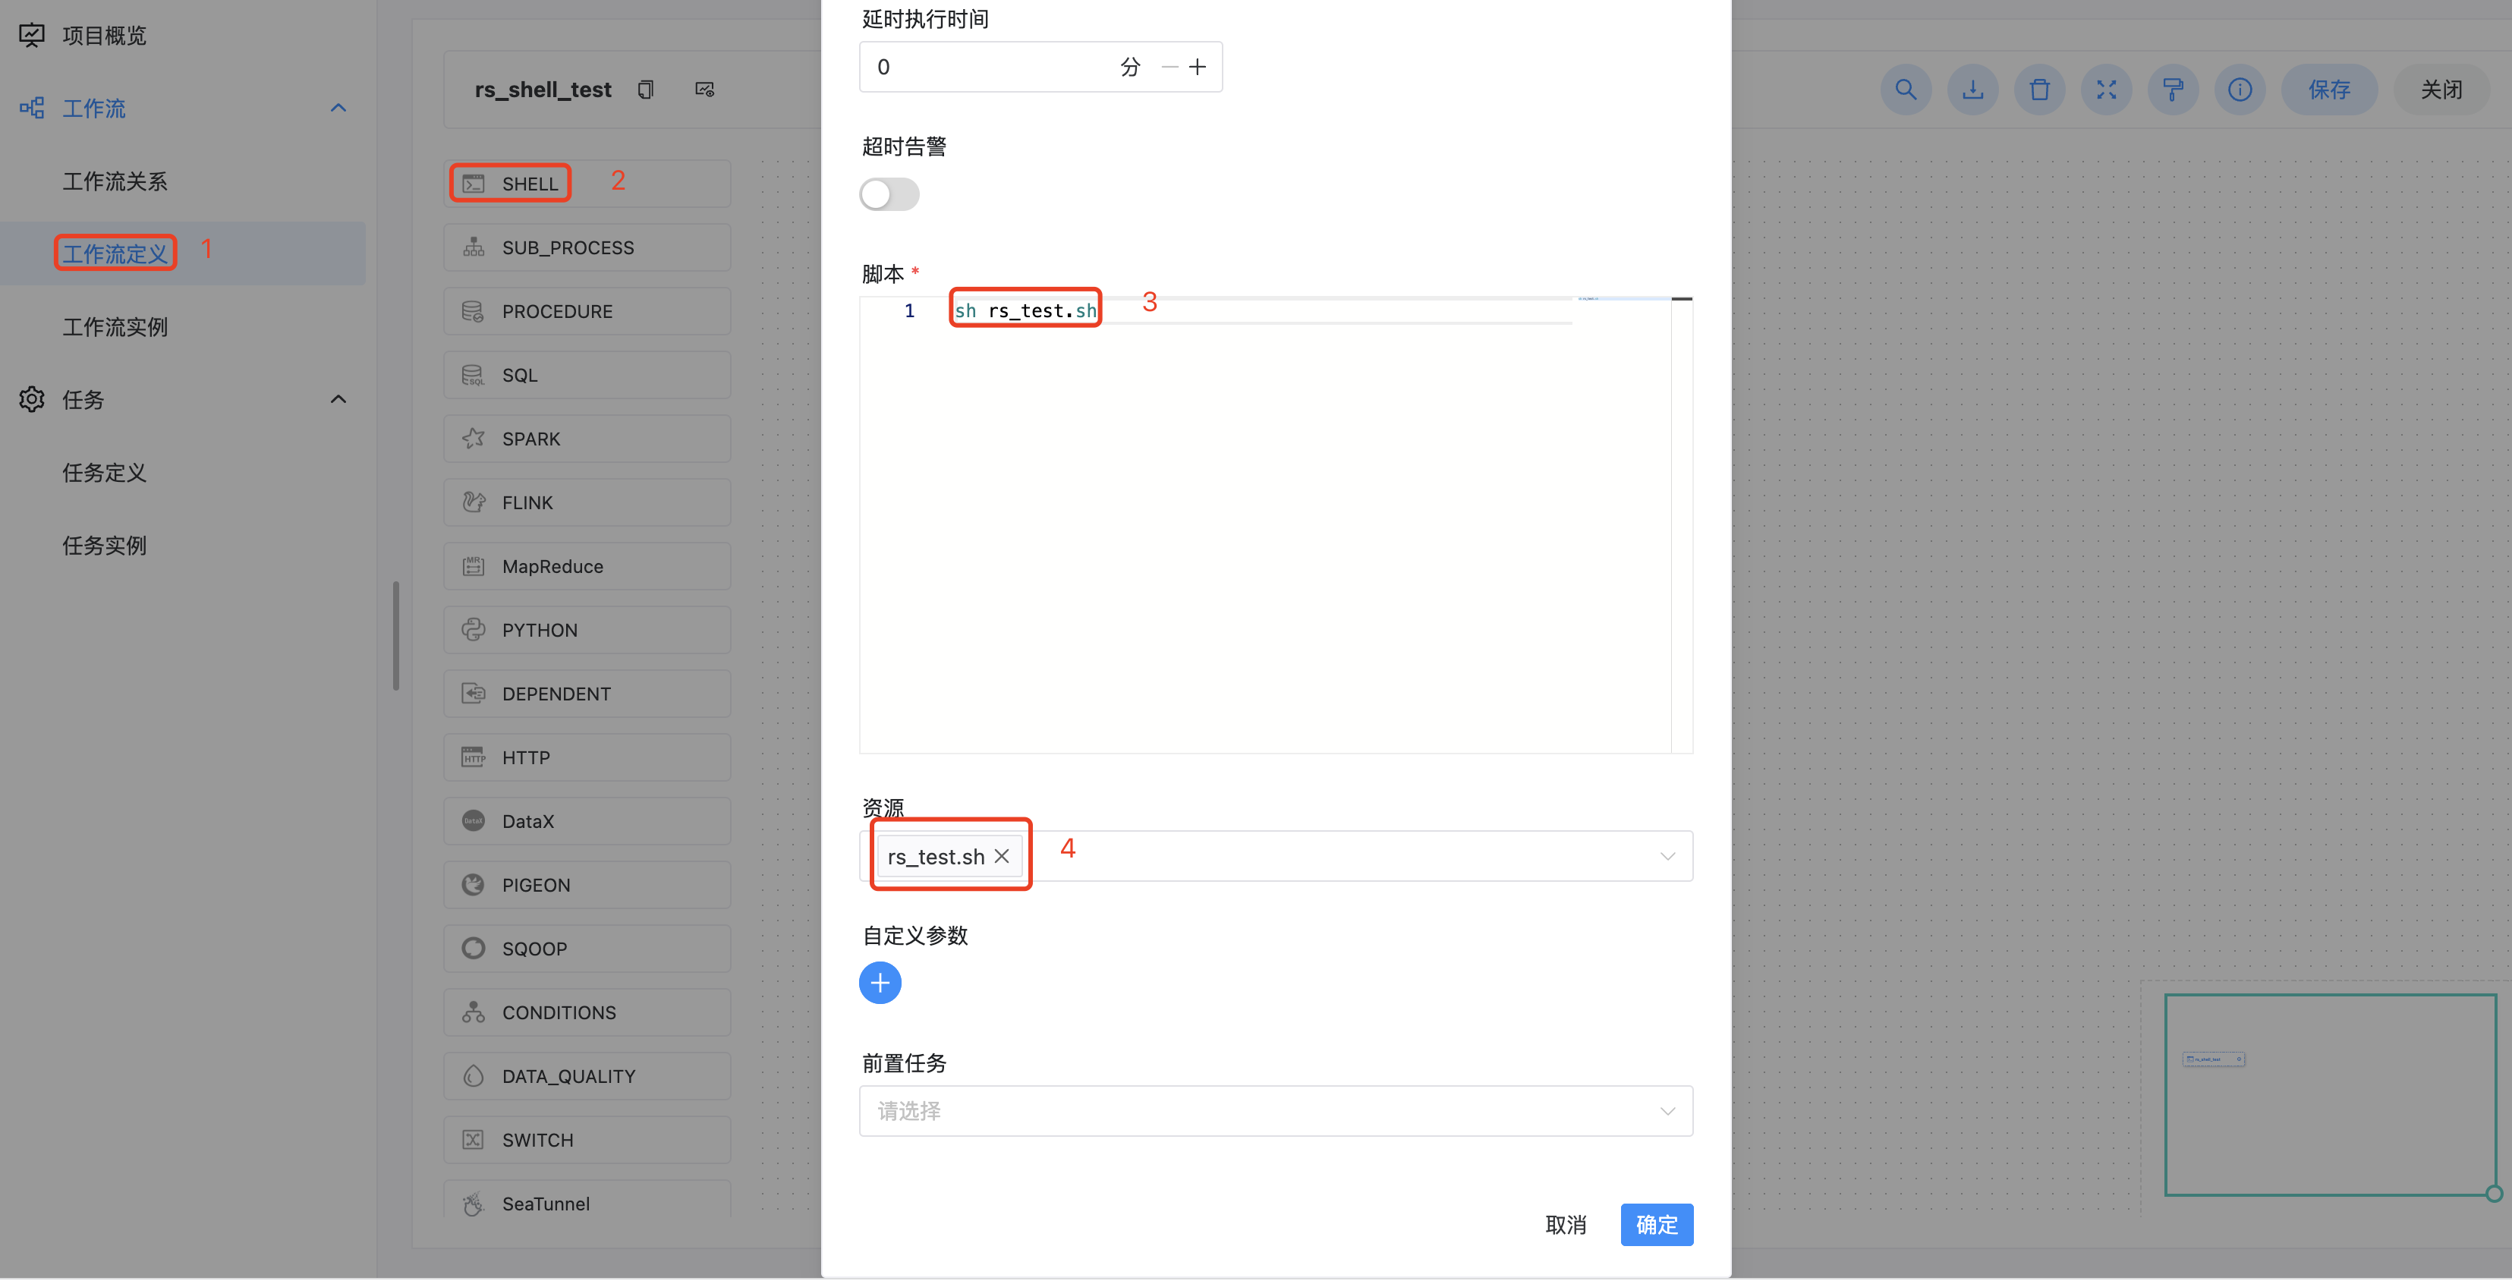Click the download workflow icon
The height and width of the screenshot is (1281, 2512).
coord(1972,90)
